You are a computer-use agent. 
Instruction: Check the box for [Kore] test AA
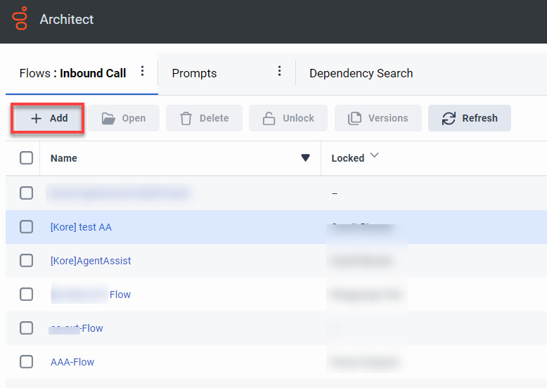click(x=26, y=227)
